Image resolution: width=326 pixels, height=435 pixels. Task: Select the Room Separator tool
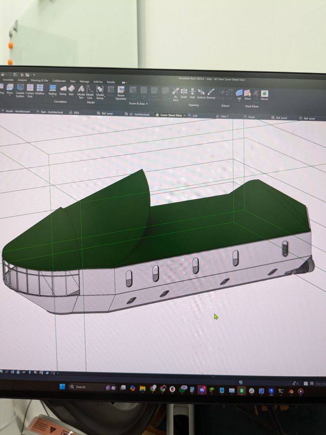pos(121,93)
